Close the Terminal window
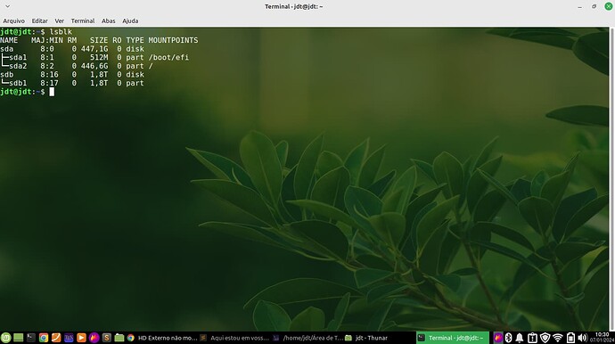Screen dimensions: 615x344 point(609,6)
